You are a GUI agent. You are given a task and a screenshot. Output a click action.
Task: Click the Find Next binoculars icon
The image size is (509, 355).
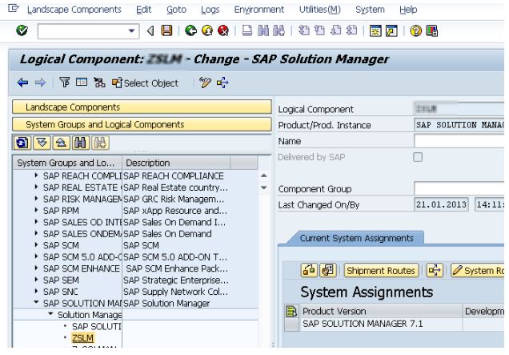(279, 31)
